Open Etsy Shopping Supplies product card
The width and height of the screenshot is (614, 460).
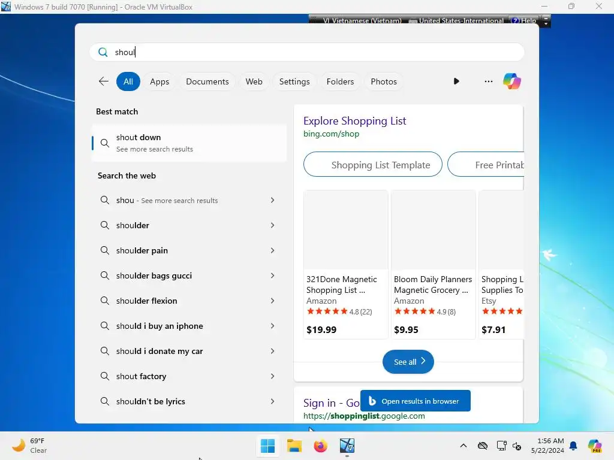click(x=502, y=264)
